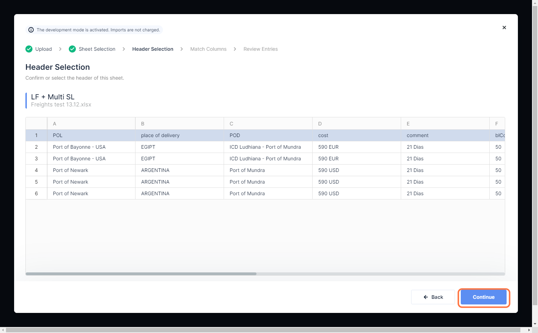The height and width of the screenshot is (333, 538).
Task: Click the 'LF + Multi SL' sheet title
Action: 53,97
